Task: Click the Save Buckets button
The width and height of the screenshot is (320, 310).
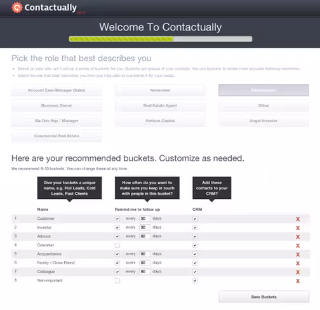Action: [263, 297]
